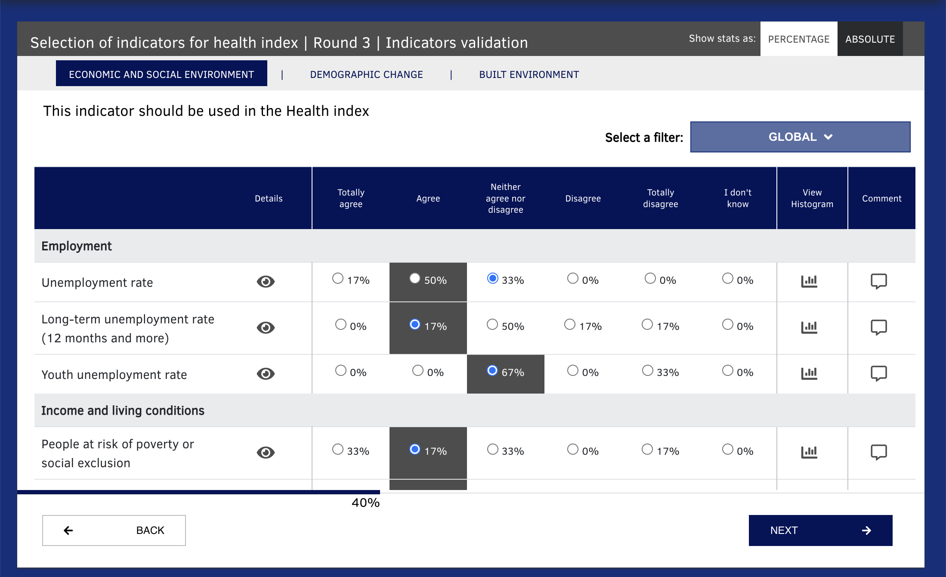Switch to Economic and Social Environment tab
Image resolution: width=946 pixels, height=577 pixels.
pyautogui.click(x=161, y=73)
